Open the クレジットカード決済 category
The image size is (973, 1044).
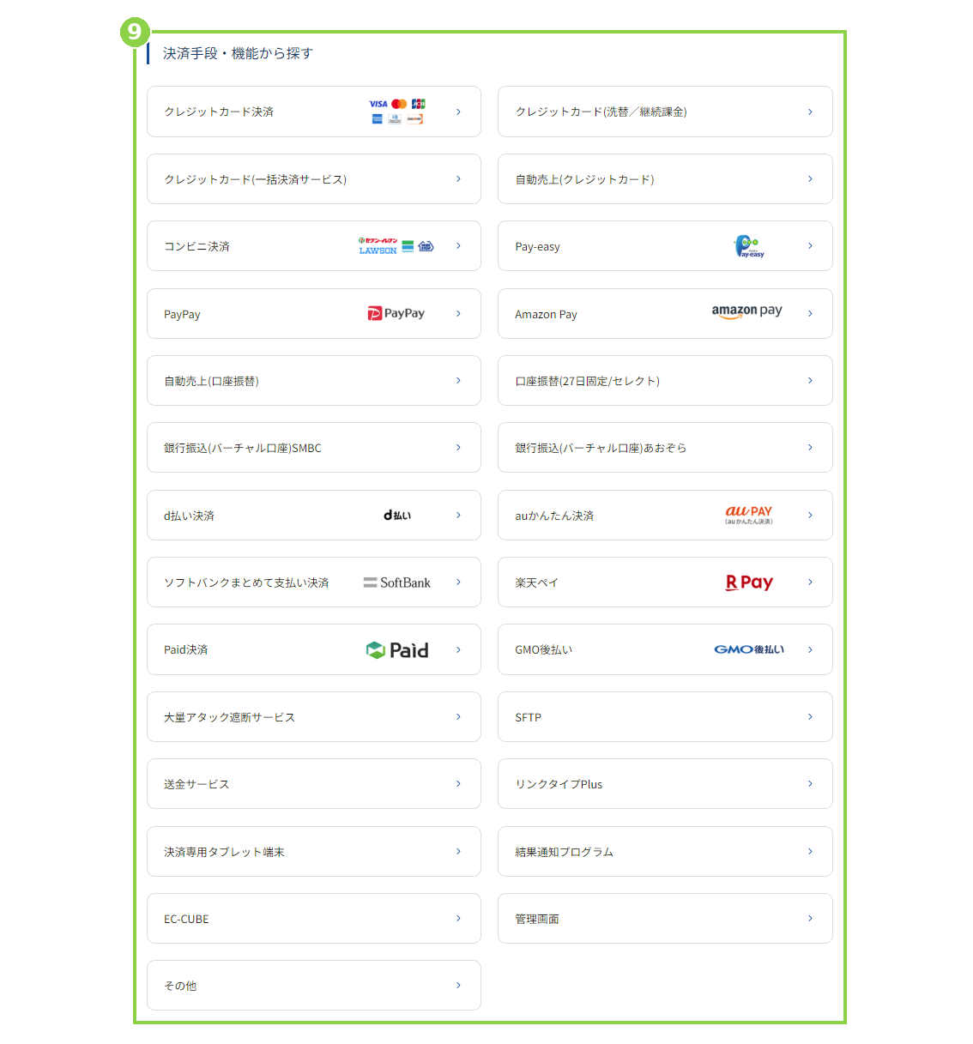314,112
